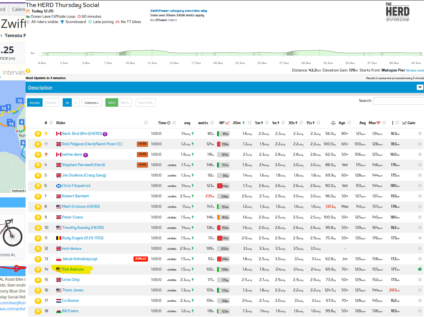
Task: Click the weight scale column header icon
Action: [x=333, y=123]
